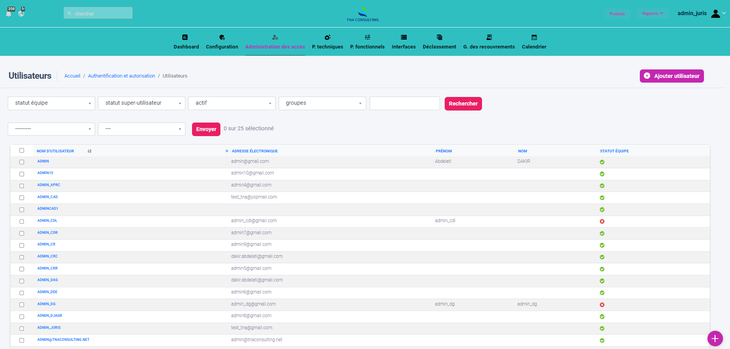
Task: Check the box for ADMIN_CAD row
Action: tap(22, 198)
